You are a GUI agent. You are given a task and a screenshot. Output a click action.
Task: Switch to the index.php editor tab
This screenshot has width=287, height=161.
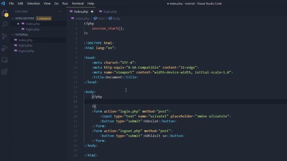point(81,12)
